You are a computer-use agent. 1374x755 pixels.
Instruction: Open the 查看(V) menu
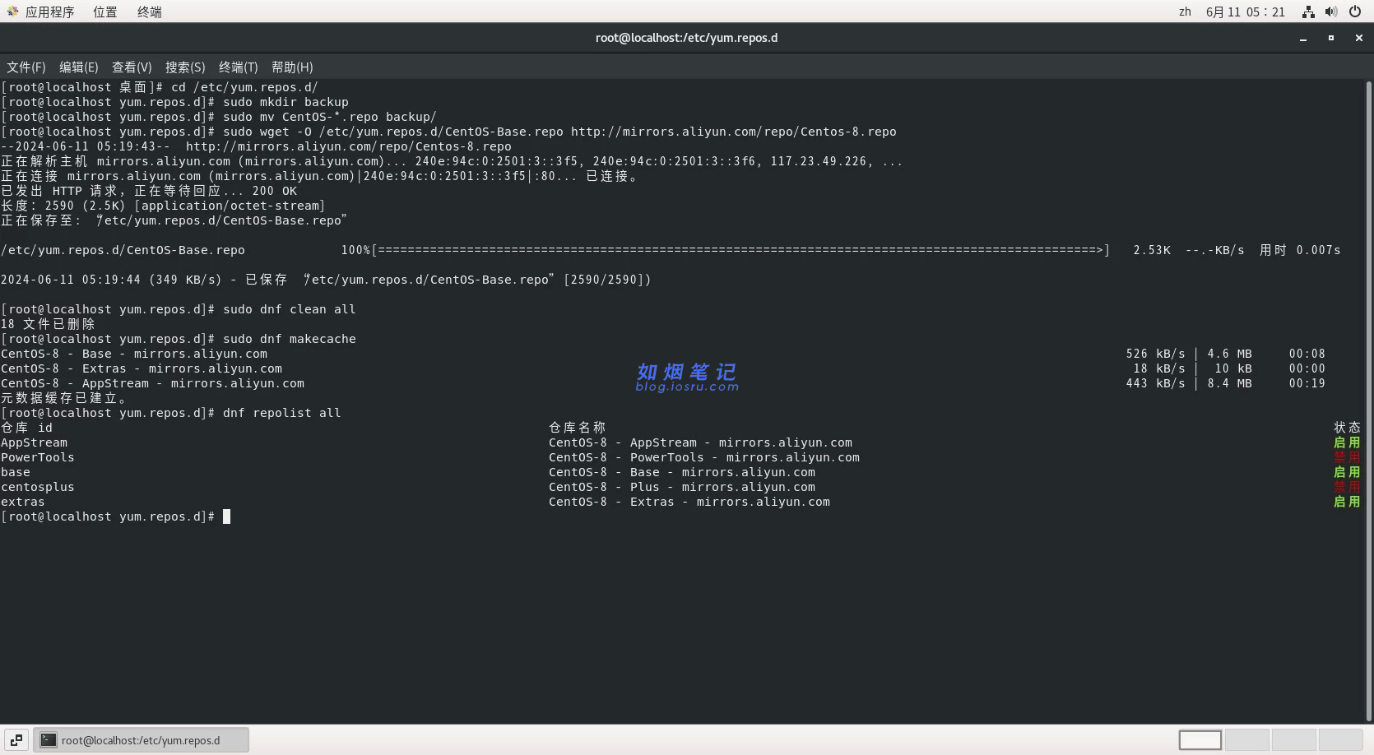coord(132,67)
